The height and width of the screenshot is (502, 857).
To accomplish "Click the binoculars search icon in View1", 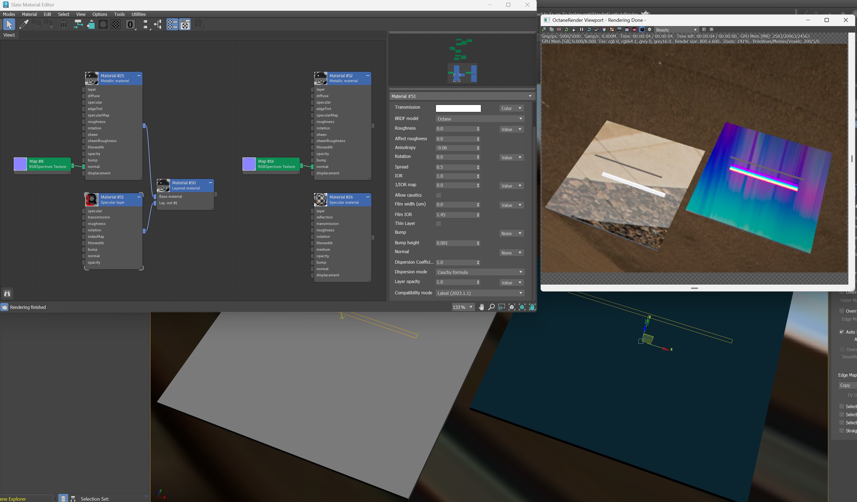I will [x=7, y=294].
